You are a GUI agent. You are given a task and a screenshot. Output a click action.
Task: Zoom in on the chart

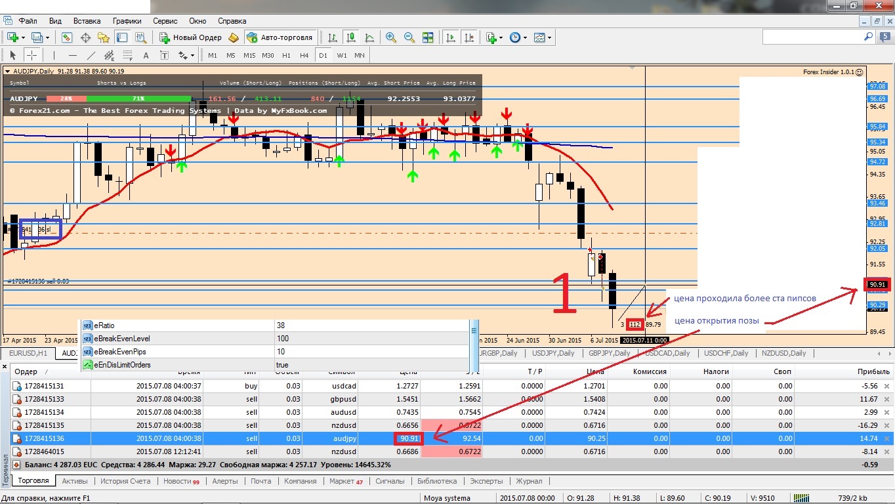point(391,37)
